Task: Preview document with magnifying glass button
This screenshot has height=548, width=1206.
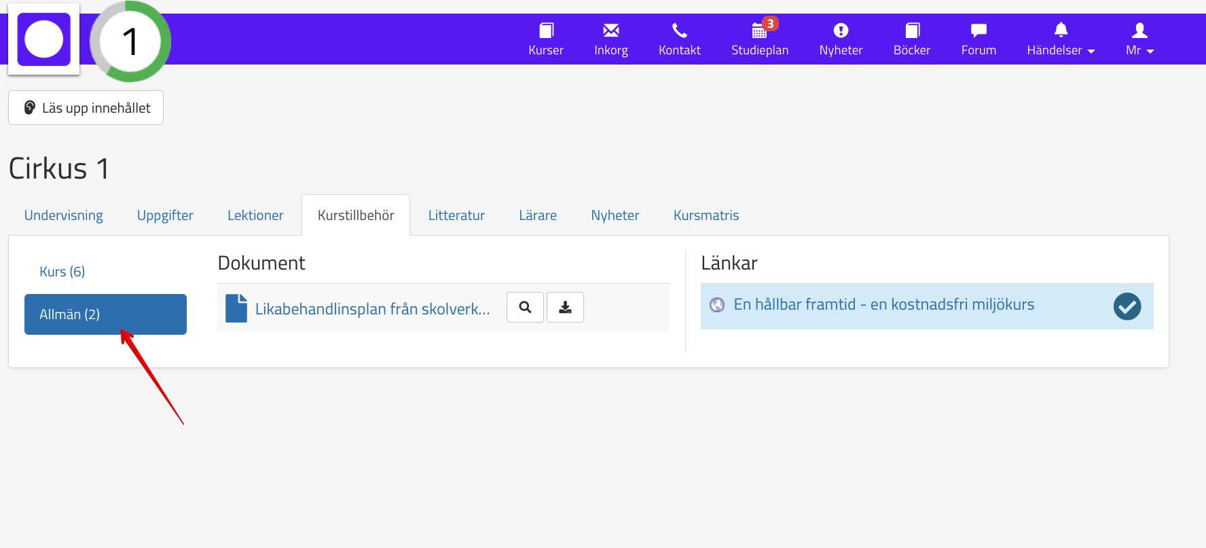Action: [x=525, y=308]
